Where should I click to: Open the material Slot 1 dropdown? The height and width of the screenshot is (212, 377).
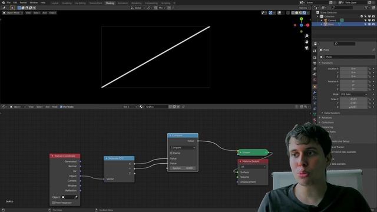point(130,107)
